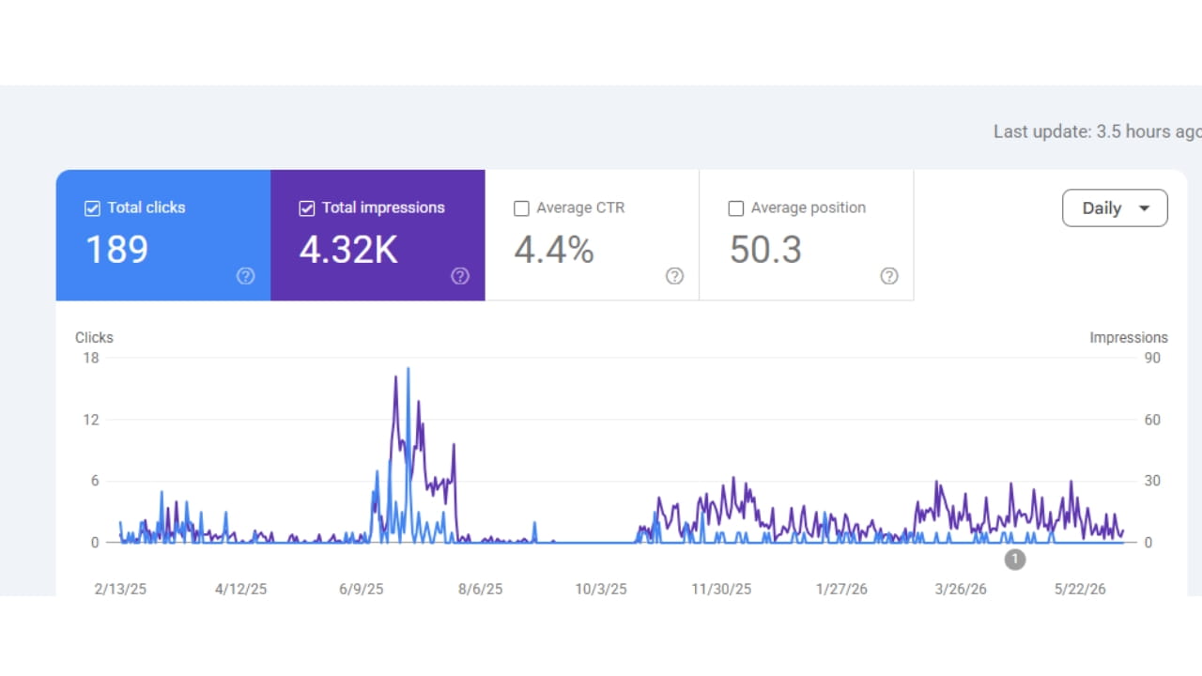The height and width of the screenshot is (676, 1202).
Task: Open help icon on Total clicks card
Action: coord(245,276)
